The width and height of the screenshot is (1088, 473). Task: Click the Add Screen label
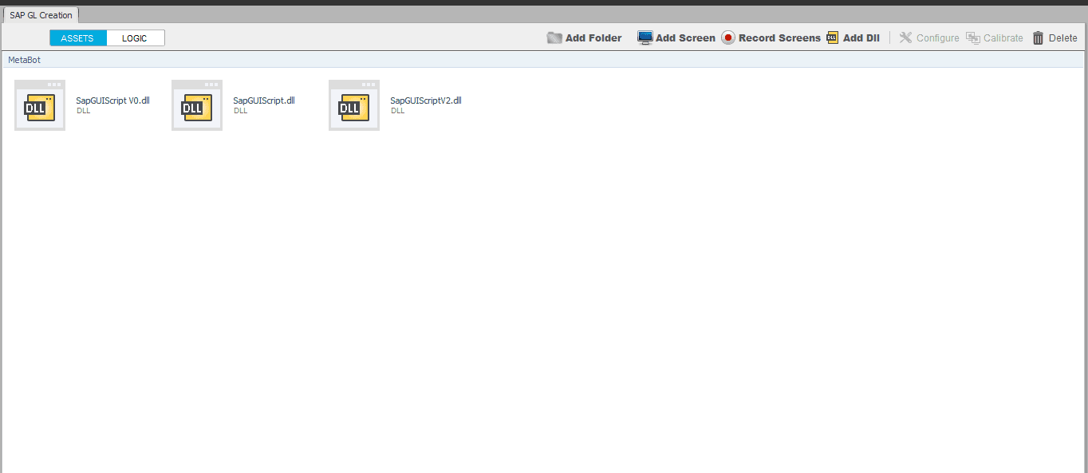coord(685,37)
